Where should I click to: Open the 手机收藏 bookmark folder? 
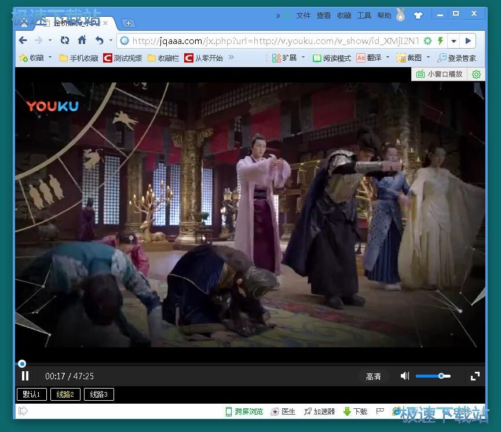(79, 58)
